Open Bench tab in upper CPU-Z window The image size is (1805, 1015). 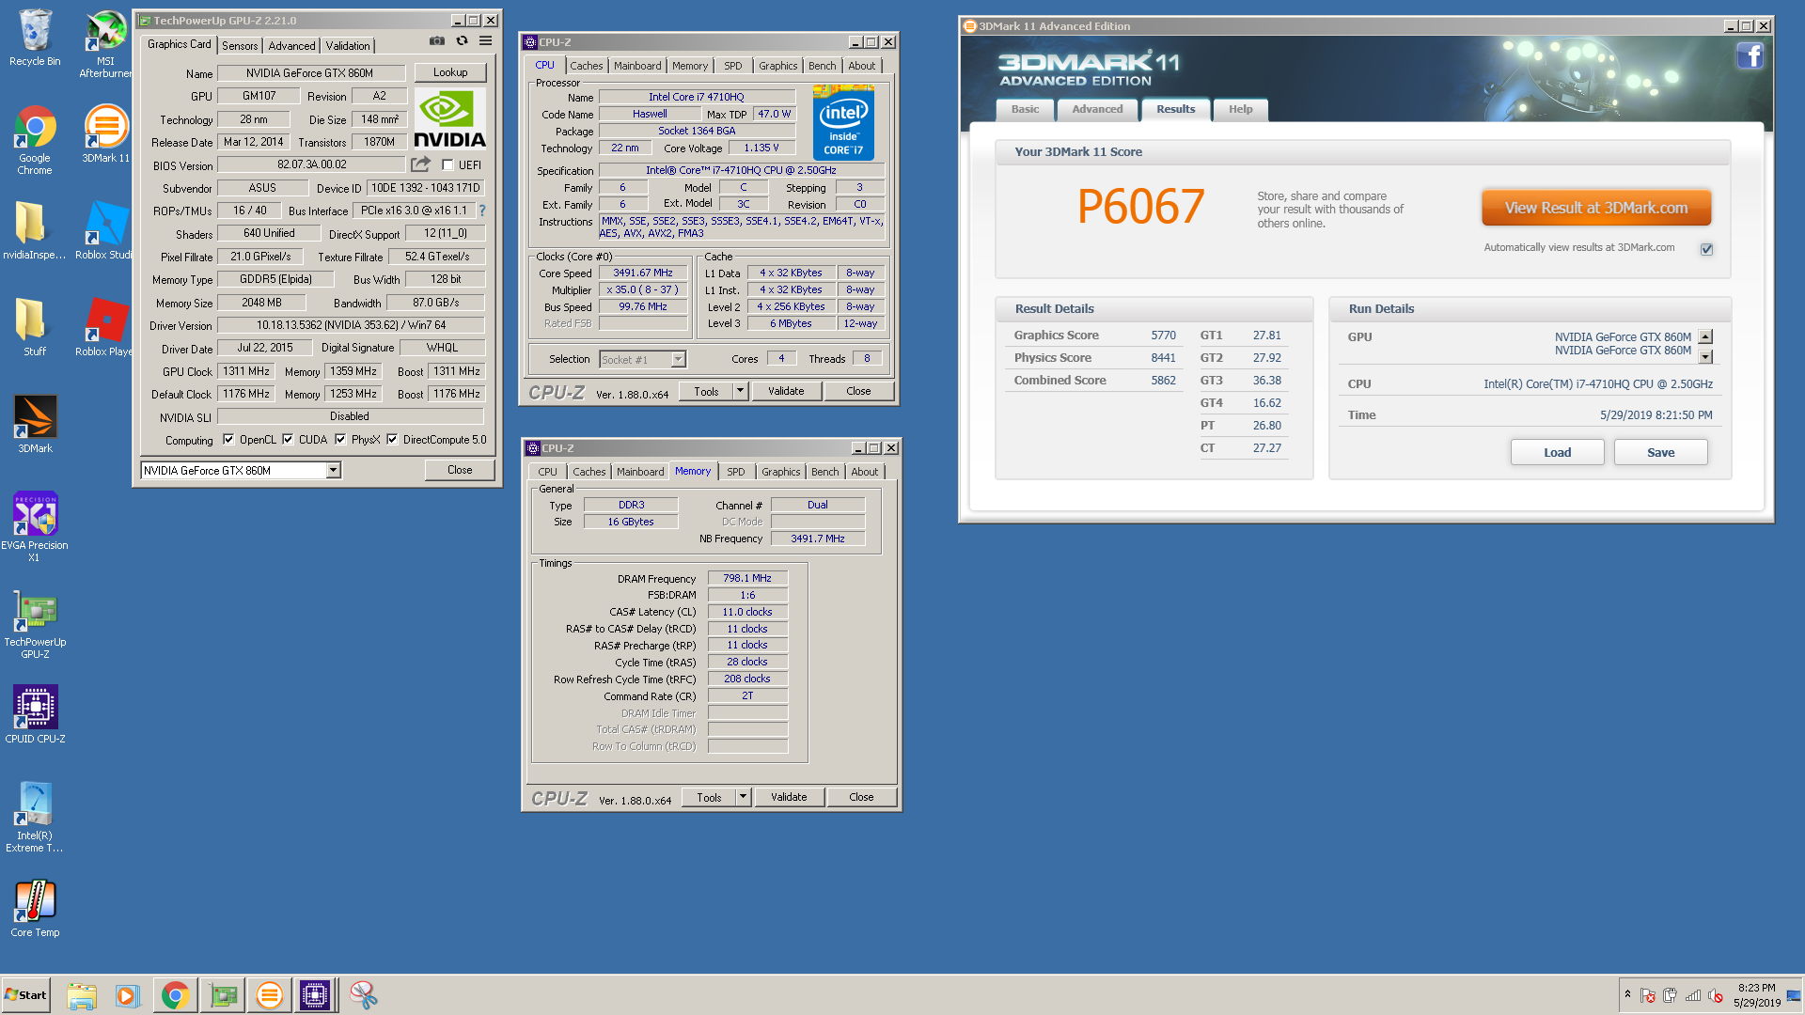click(822, 66)
